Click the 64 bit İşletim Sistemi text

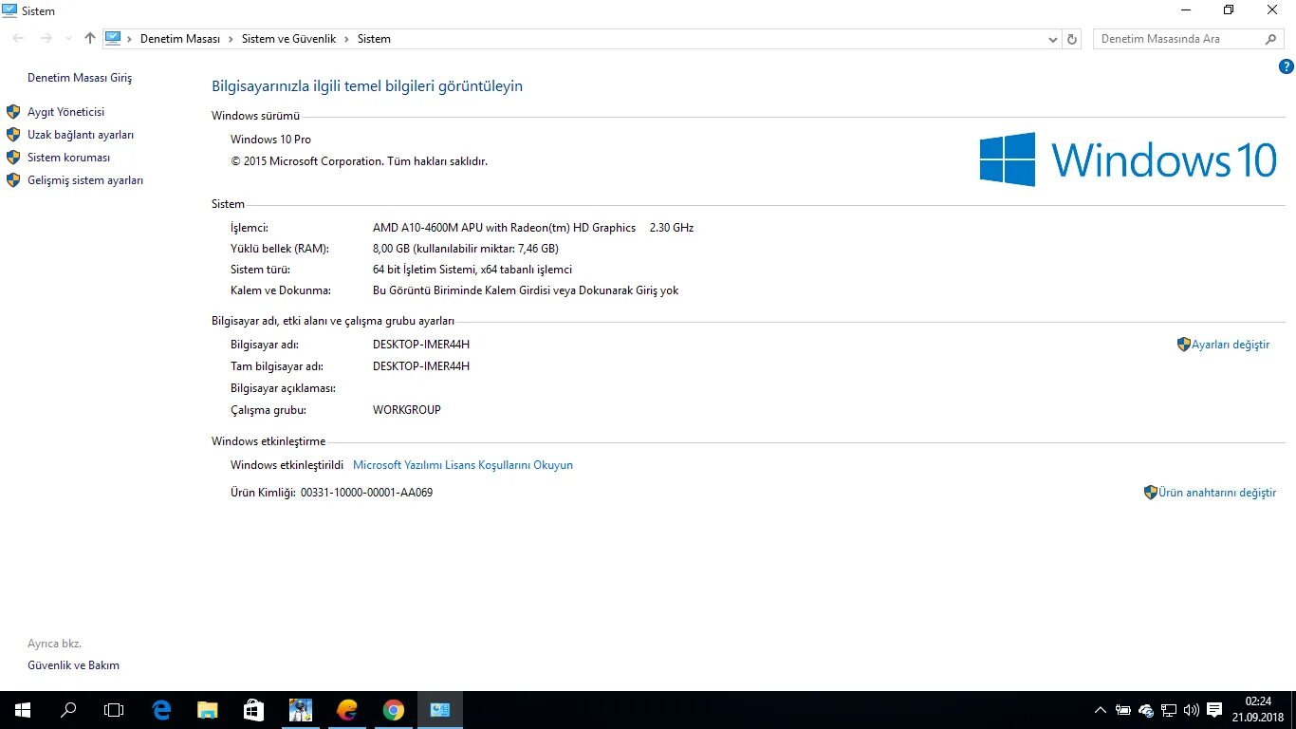click(472, 270)
